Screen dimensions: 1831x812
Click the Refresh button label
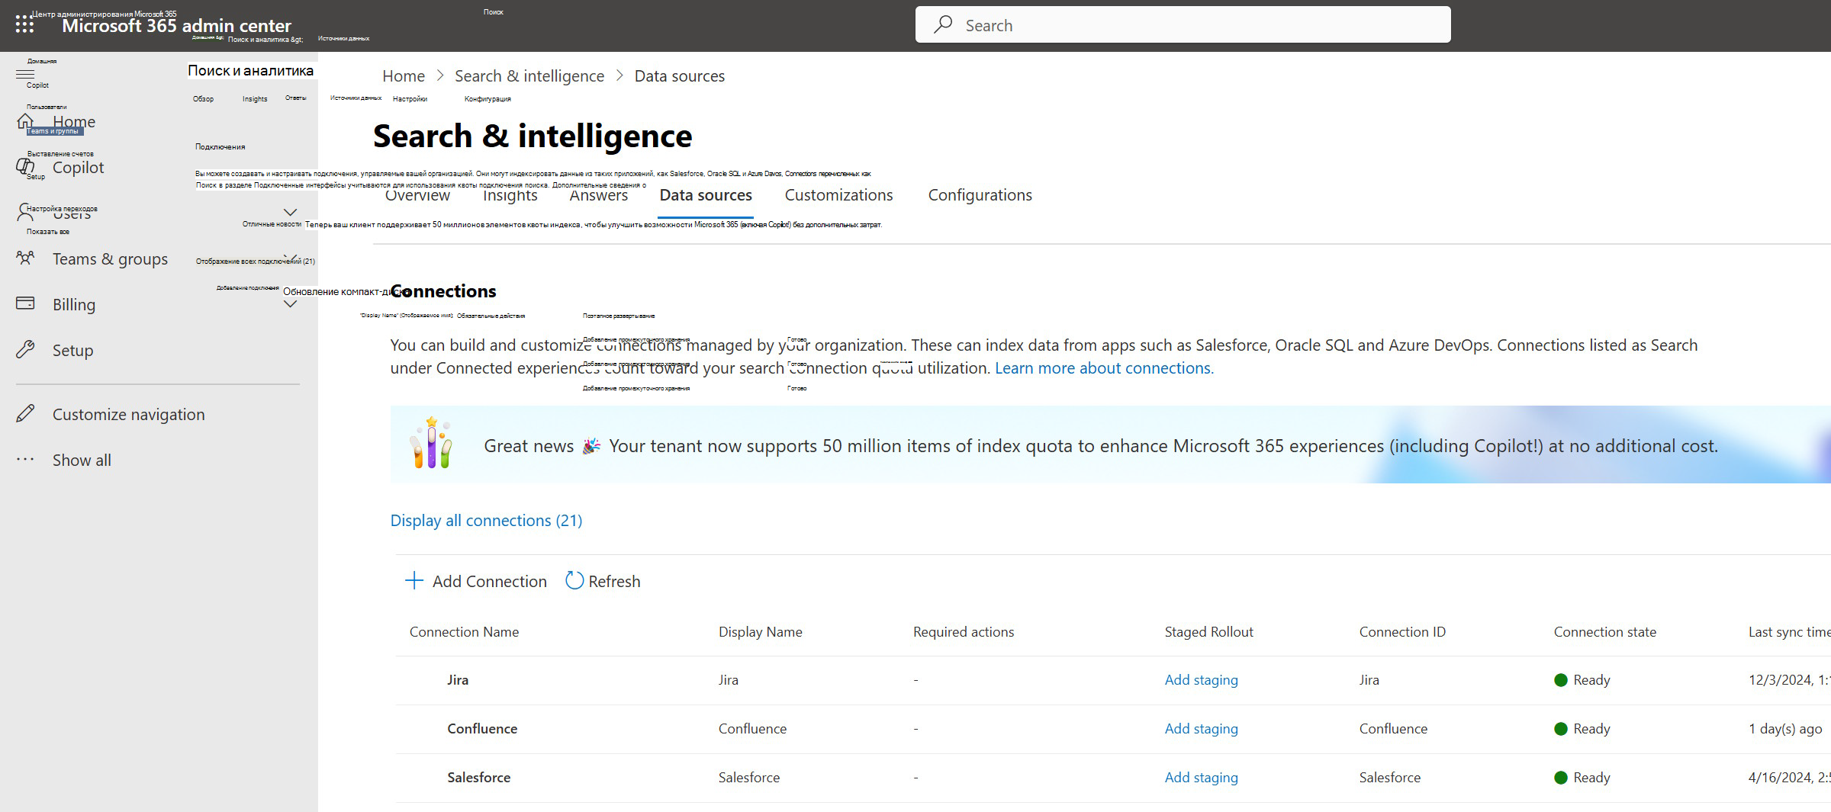tap(614, 581)
